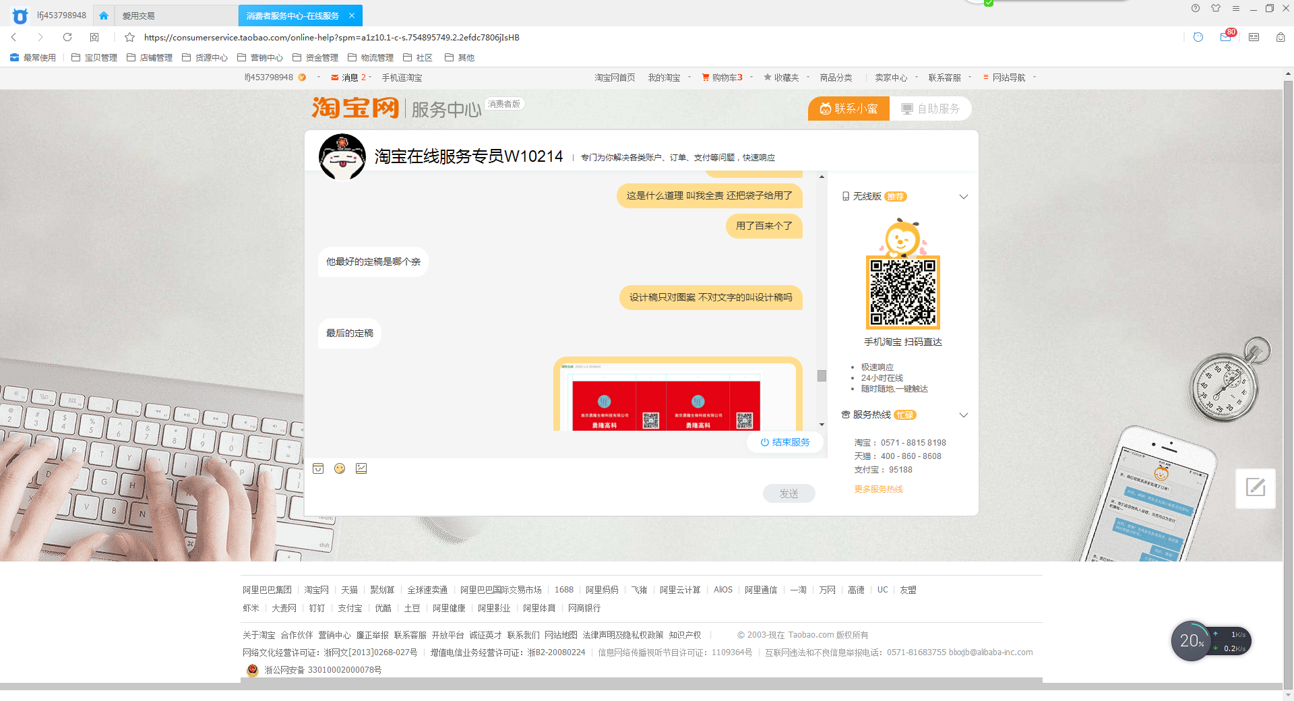
Task: Open the 营销中心 bookmarks folder
Action: pos(260,57)
